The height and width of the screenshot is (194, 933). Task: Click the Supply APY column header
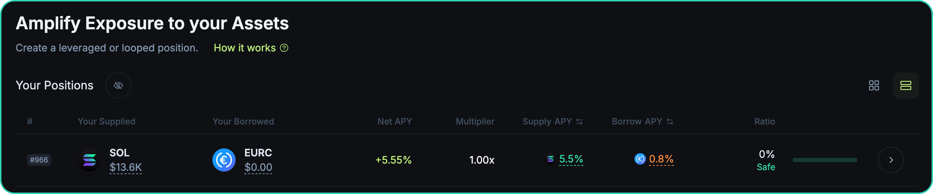point(547,122)
